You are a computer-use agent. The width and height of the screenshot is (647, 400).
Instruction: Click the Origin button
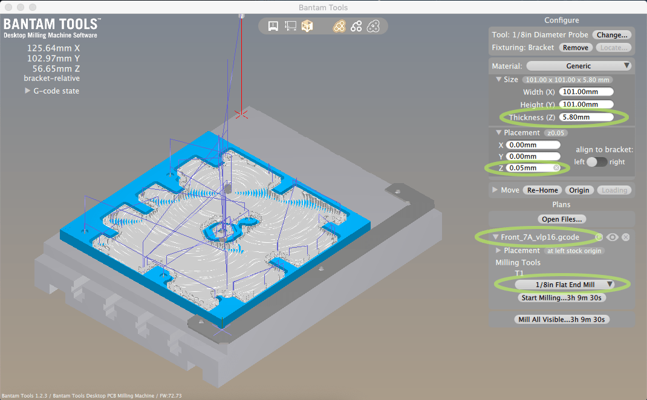point(579,190)
